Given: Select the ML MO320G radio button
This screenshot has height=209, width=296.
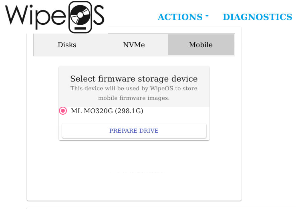Looking at the screenshot, I should click(x=63, y=111).
